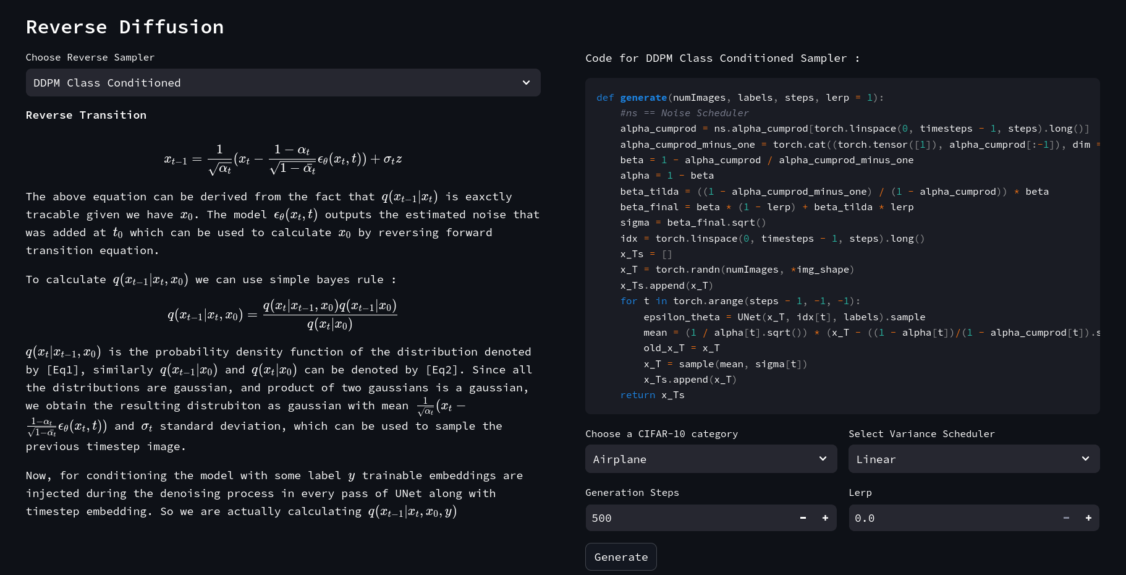Click the 'return x_Ts' line in the code
1126x575 pixels.
click(652, 395)
